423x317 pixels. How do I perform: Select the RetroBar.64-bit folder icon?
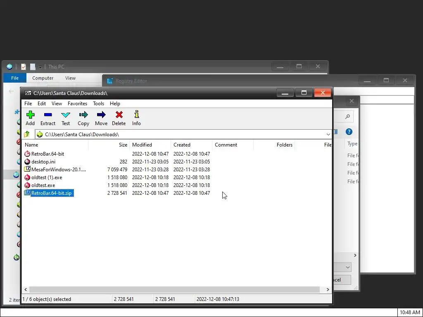(x=27, y=154)
